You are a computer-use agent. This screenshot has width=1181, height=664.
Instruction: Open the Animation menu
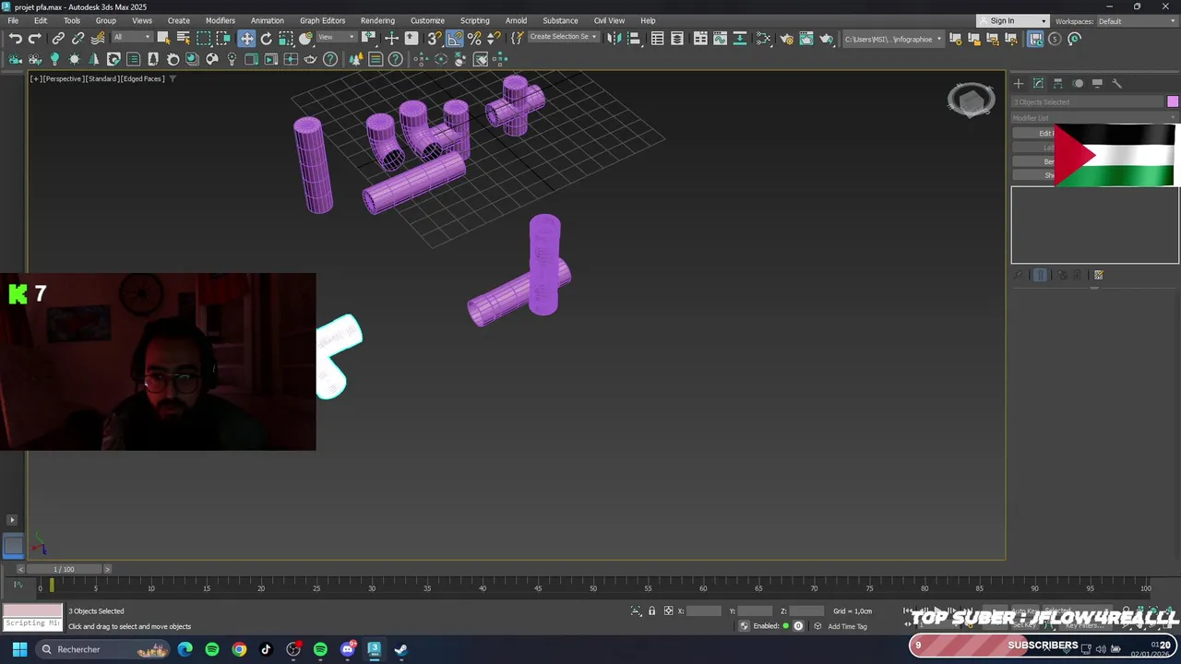tap(268, 20)
